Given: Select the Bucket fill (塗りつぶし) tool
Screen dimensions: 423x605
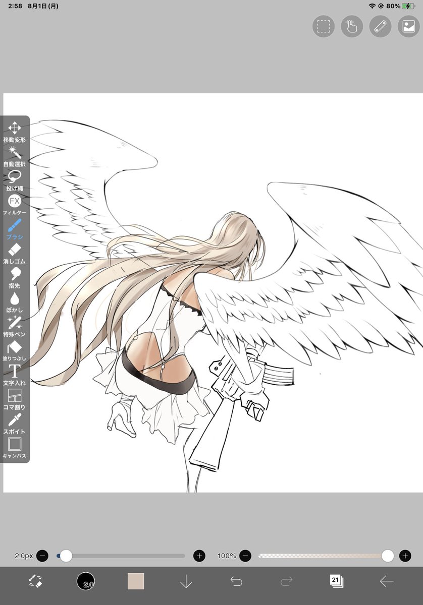Looking at the screenshot, I should [x=14, y=351].
